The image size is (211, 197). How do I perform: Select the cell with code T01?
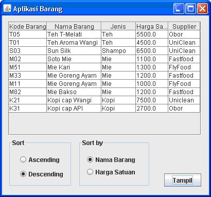pos(28,43)
